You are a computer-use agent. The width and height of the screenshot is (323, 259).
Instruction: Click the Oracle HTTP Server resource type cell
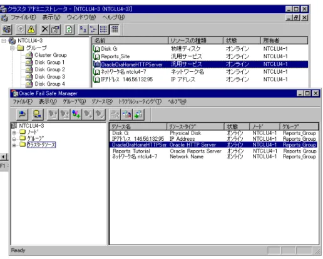193,145
